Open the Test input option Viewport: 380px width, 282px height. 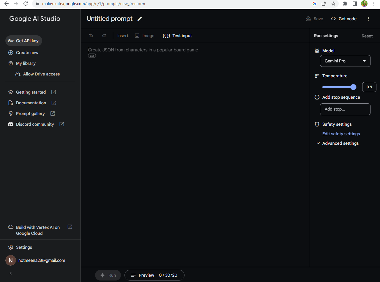177,36
